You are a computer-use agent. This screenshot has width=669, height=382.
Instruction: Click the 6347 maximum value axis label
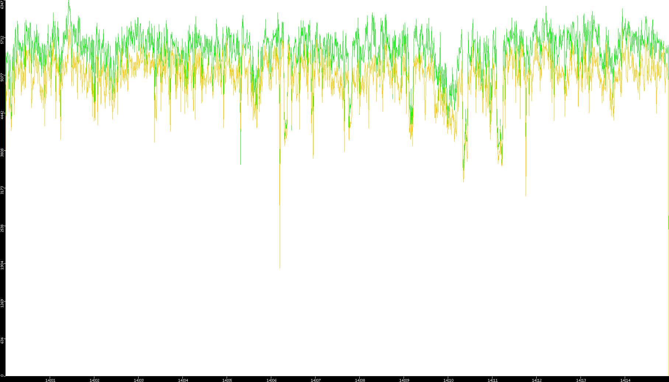pos(3,4)
